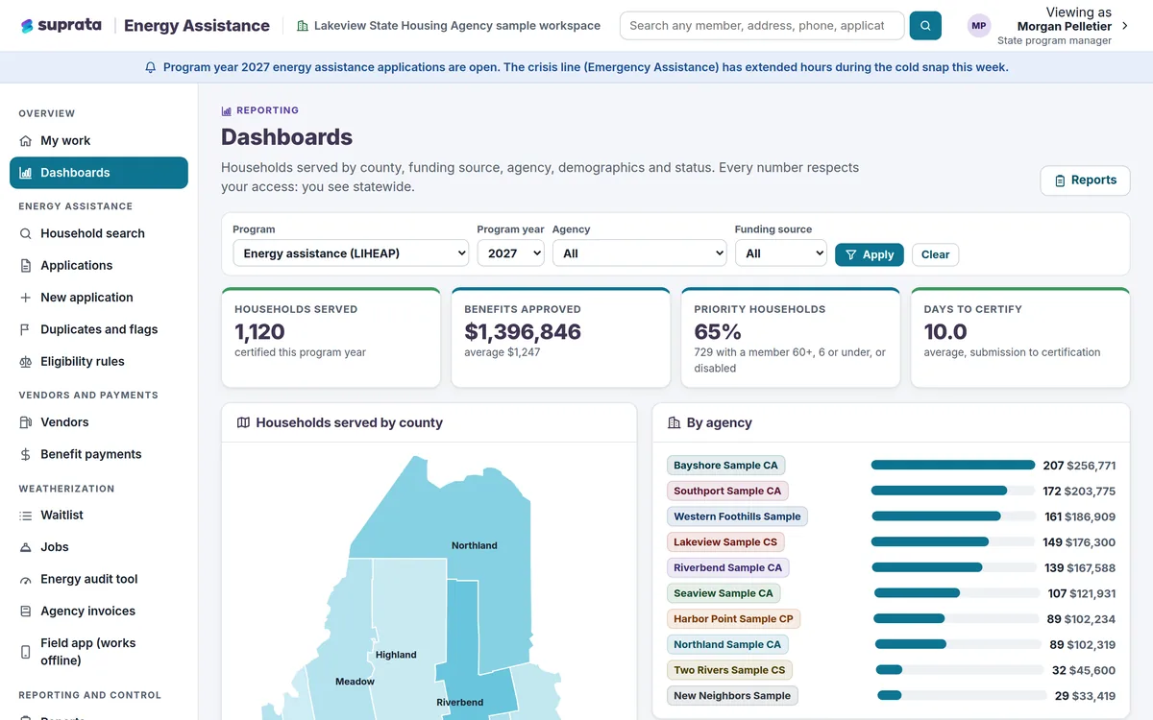This screenshot has width=1153, height=720.
Task: Click the gauge icon beside Energy audit tool
Action: click(26, 580)
